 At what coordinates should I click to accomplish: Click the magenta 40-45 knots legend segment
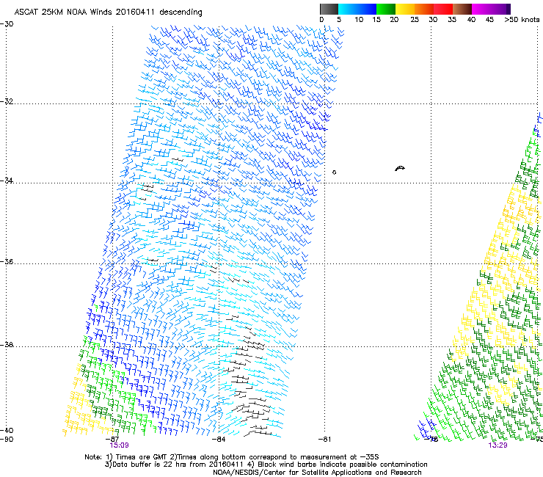[481, 9]
